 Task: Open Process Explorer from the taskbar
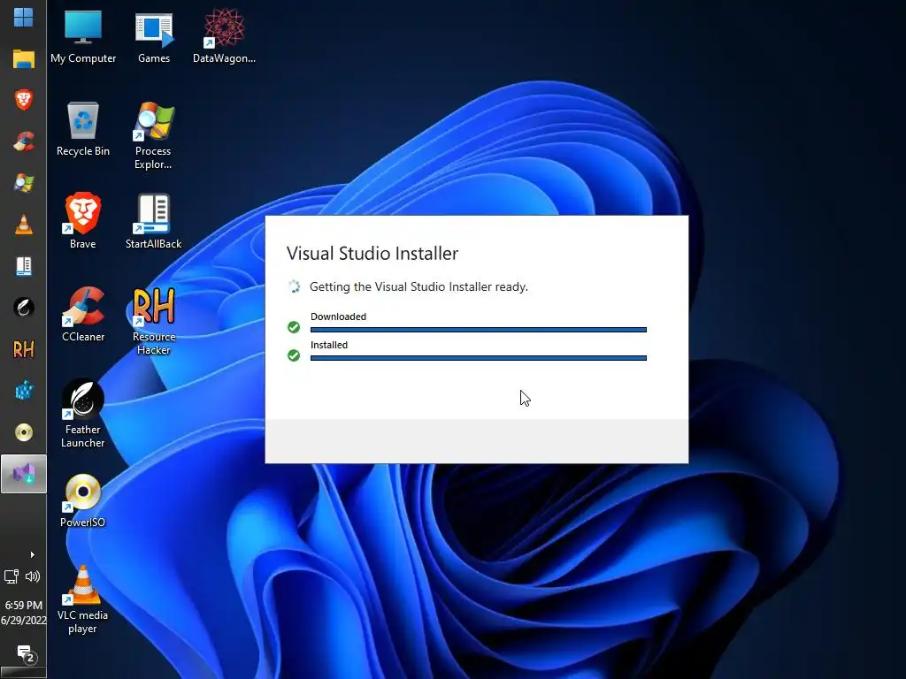coord(24,183)
